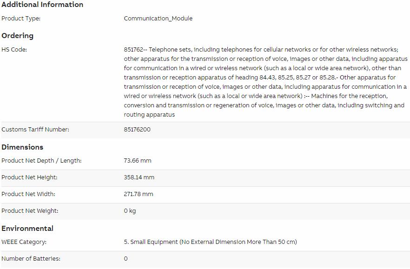410x269 pixels.
Task: Click the Environmental section heading
Action: 27,228
